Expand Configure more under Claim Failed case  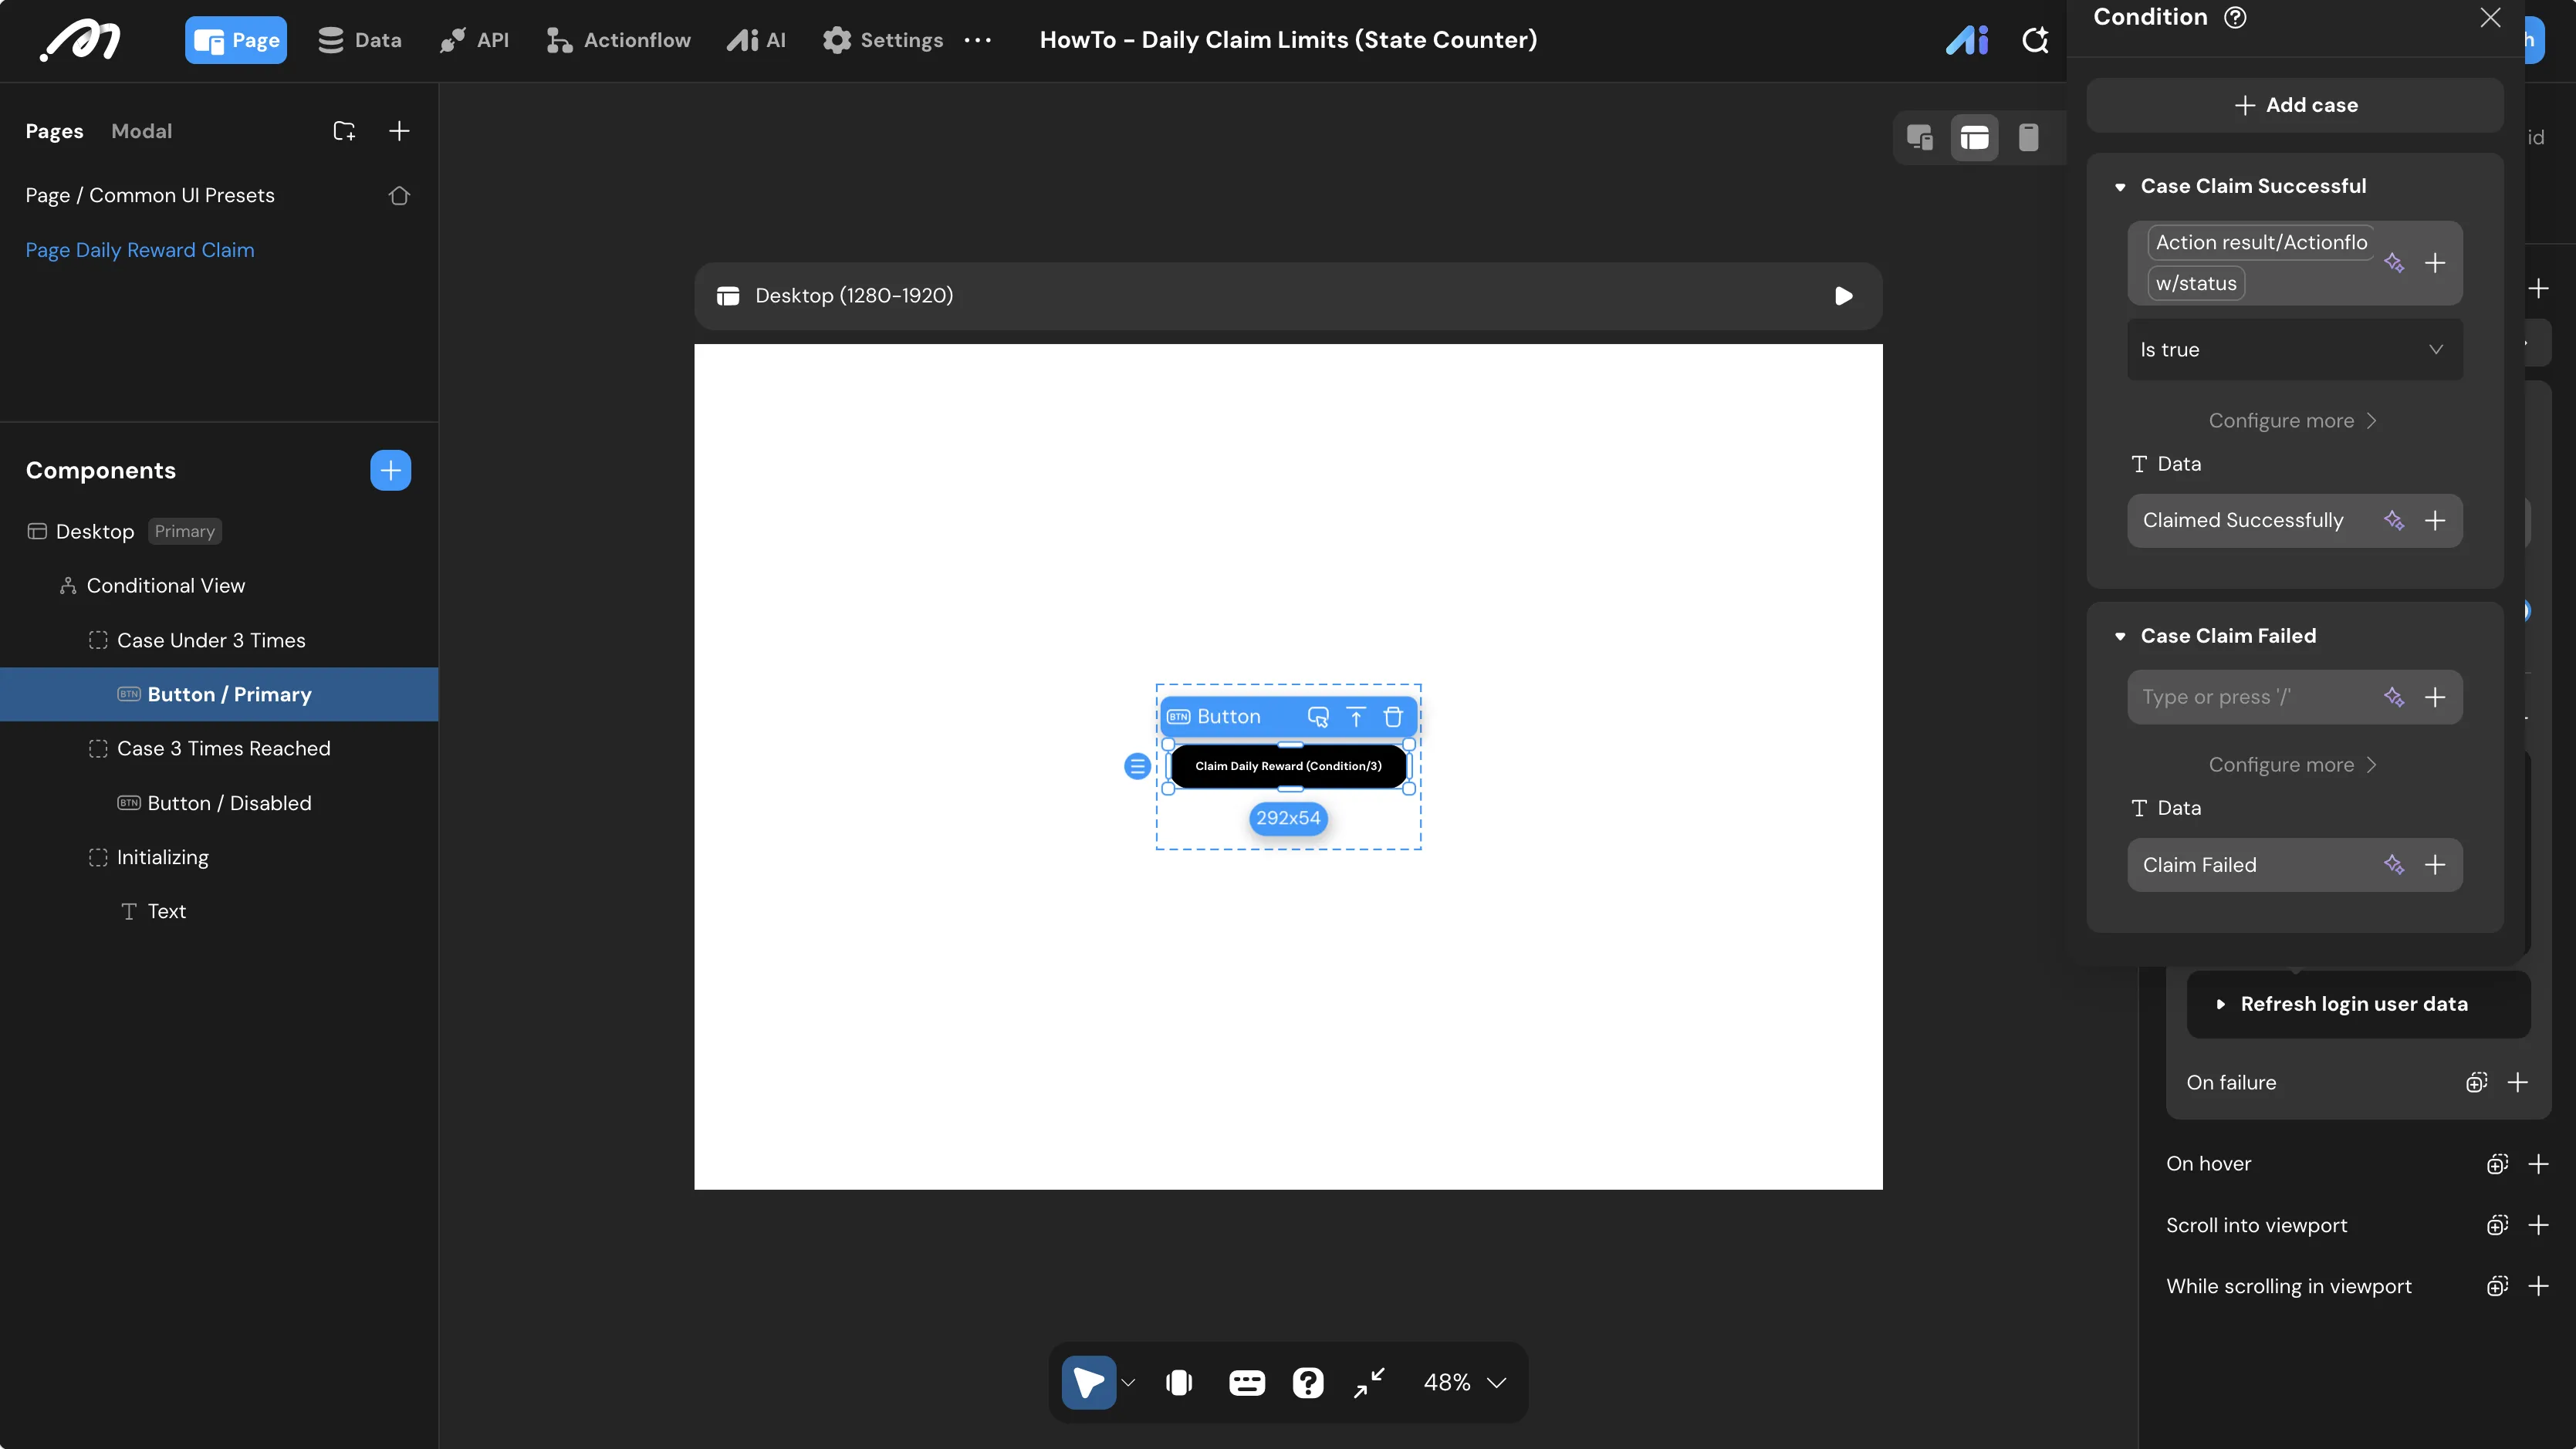pyautogui.click(x=2292, y=765)
